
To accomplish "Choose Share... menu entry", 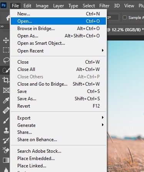I will point(58,132).
